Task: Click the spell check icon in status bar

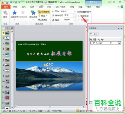Action: click(x=48, y=111)
